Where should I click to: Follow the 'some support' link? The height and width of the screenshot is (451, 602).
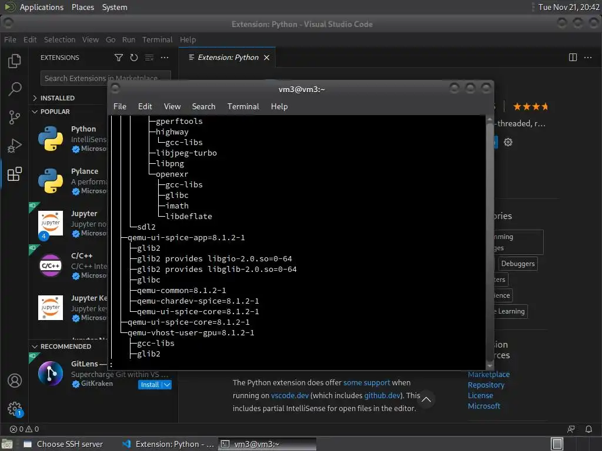point(366,383)
